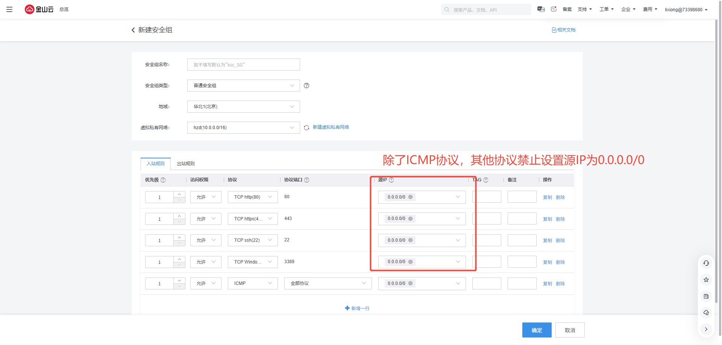Increase priority value in the first rule row
Screen dimensions: 722x345
pos(179,194)
